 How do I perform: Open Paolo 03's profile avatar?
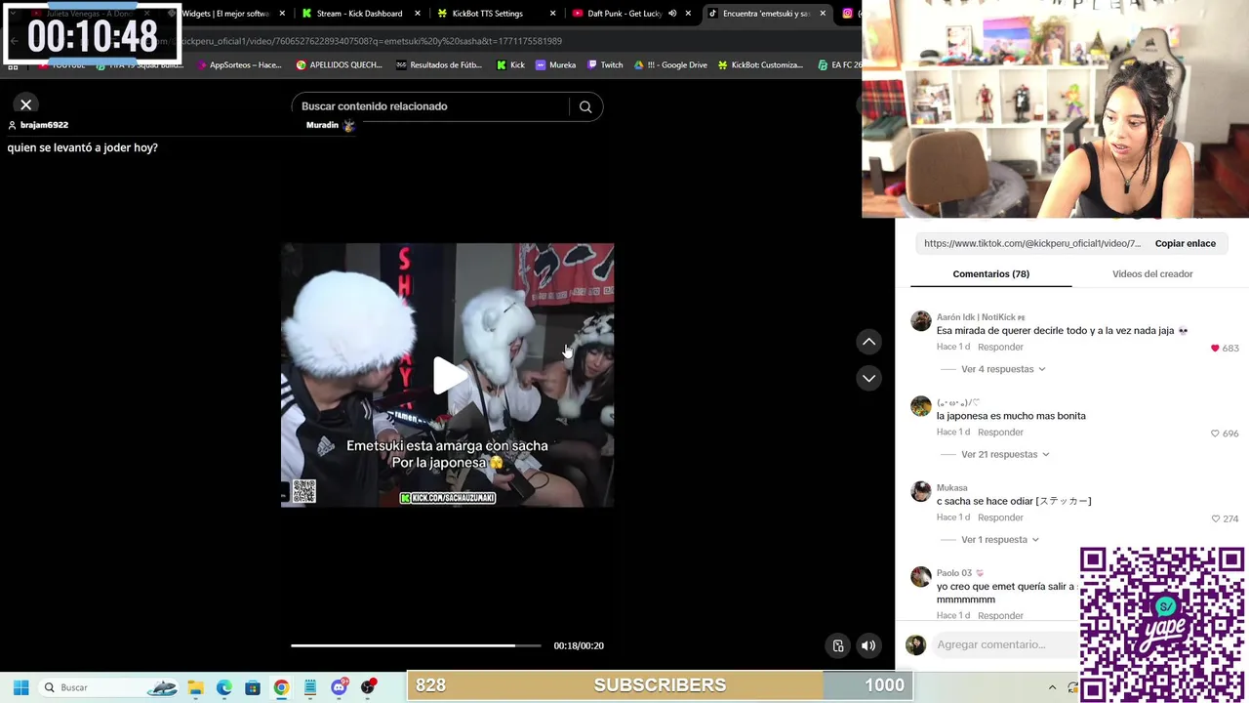point(921,576)
